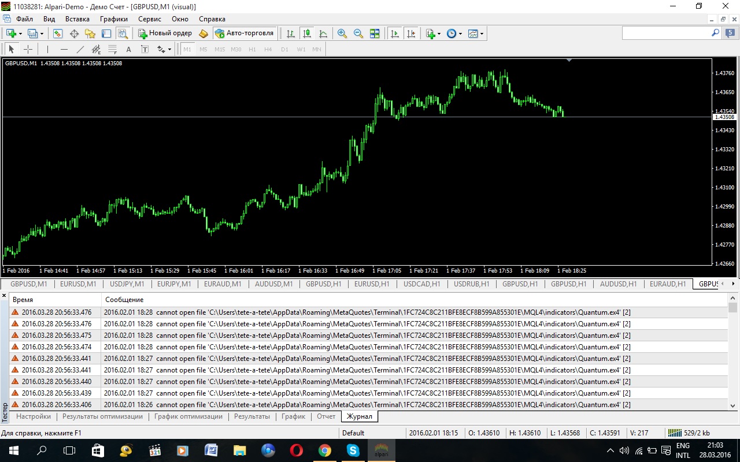The height and width of the screenshot is (462, 740).
Task: Expand the Profiles dropdown arrow
Action: click(x=42, y=33)
